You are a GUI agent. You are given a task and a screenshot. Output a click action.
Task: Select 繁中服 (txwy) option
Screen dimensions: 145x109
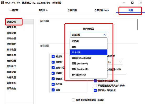point(88,75)
